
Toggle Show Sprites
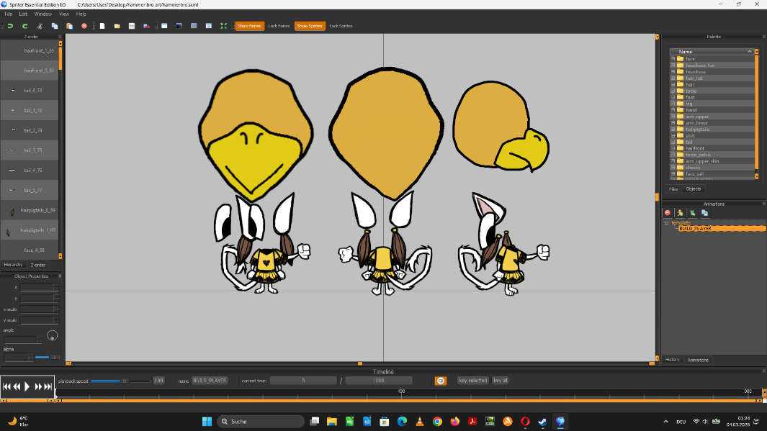coord(310,26)
